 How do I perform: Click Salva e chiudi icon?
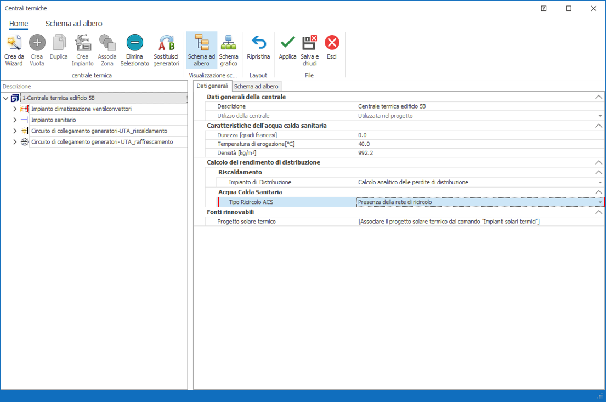(x=309, y=43)
